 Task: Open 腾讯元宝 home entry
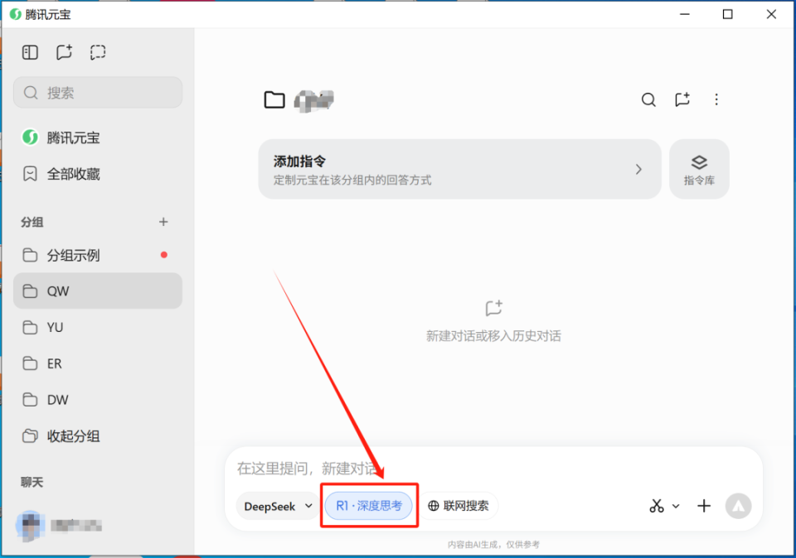coord(98,137)
